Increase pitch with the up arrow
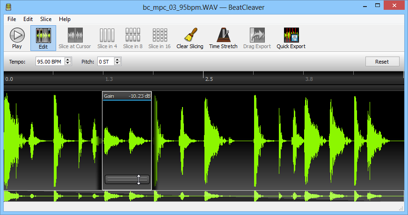The width and height of the screenshot is (408, 215). 117,59
